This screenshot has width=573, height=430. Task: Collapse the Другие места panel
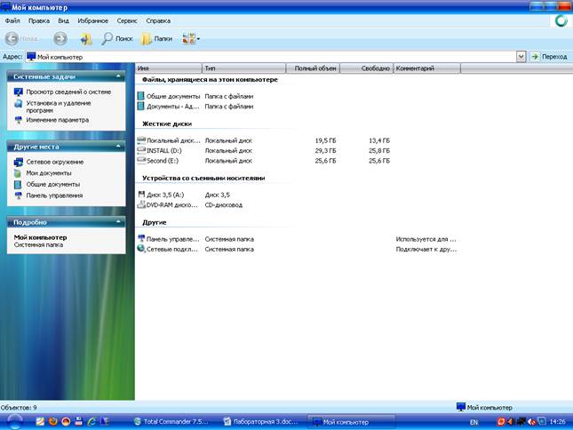(x=118, y=147)
